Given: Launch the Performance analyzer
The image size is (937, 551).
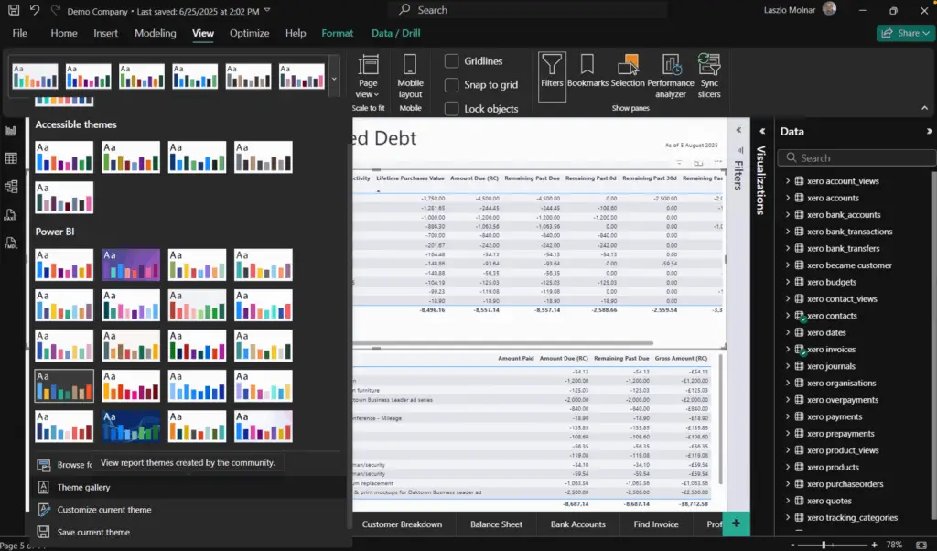Looking at the screenshot, I should click(671, 73).
